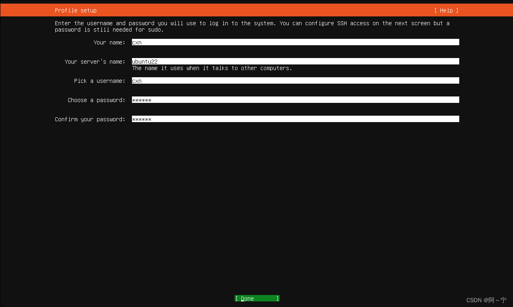Open the Help button in header
The width and height of the screenshot is (513, 307).
446,10
